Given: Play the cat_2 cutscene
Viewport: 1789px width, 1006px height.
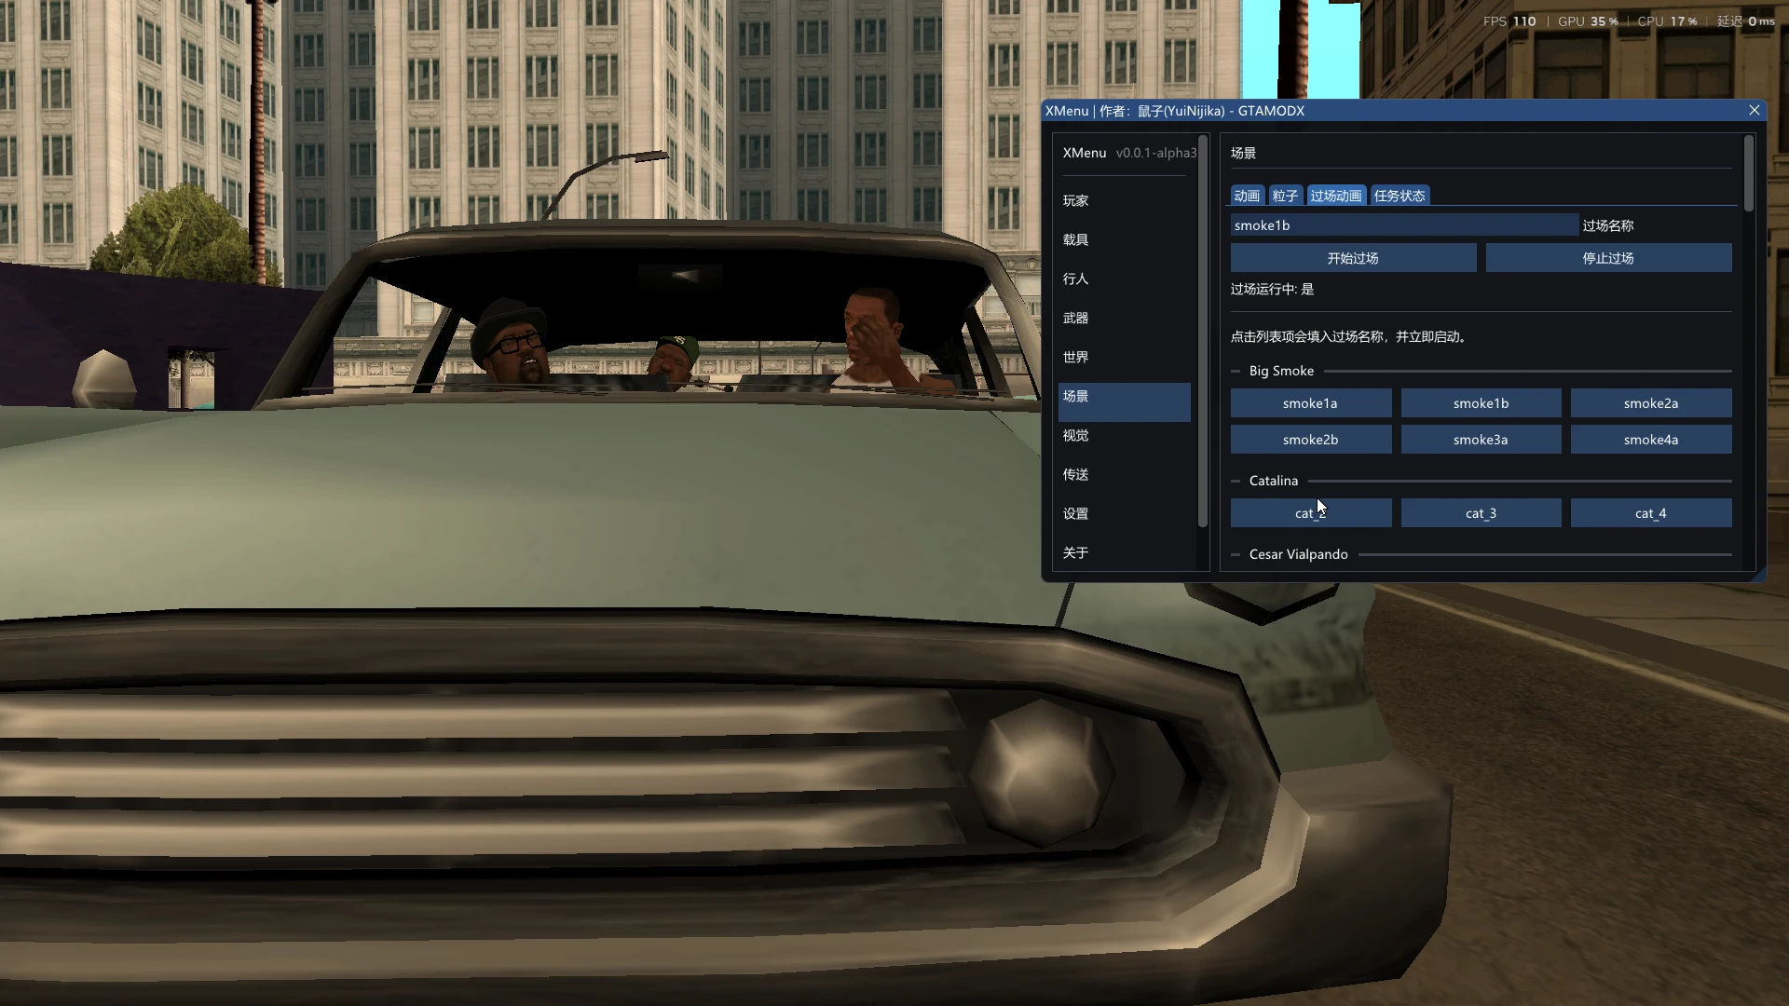Looking at the screenshot, I should [1310, 513].
